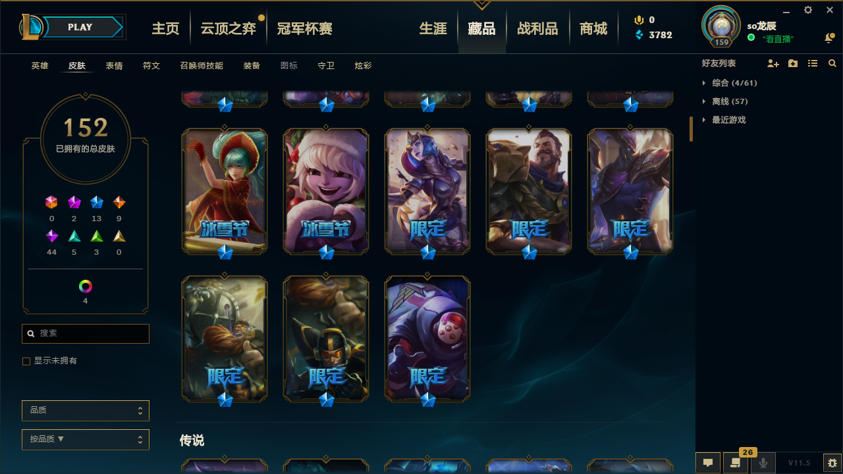The width and height of the screenshot is (843, 474).
Task: Click the new friend folder icon
Action: coord(793,63)
